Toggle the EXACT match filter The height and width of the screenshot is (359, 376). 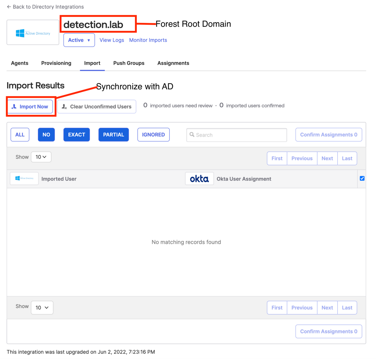[77, 135]
